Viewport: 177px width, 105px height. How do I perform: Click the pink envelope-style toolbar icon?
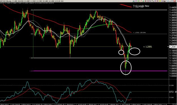pyautogui.click(x=136, y=1)
